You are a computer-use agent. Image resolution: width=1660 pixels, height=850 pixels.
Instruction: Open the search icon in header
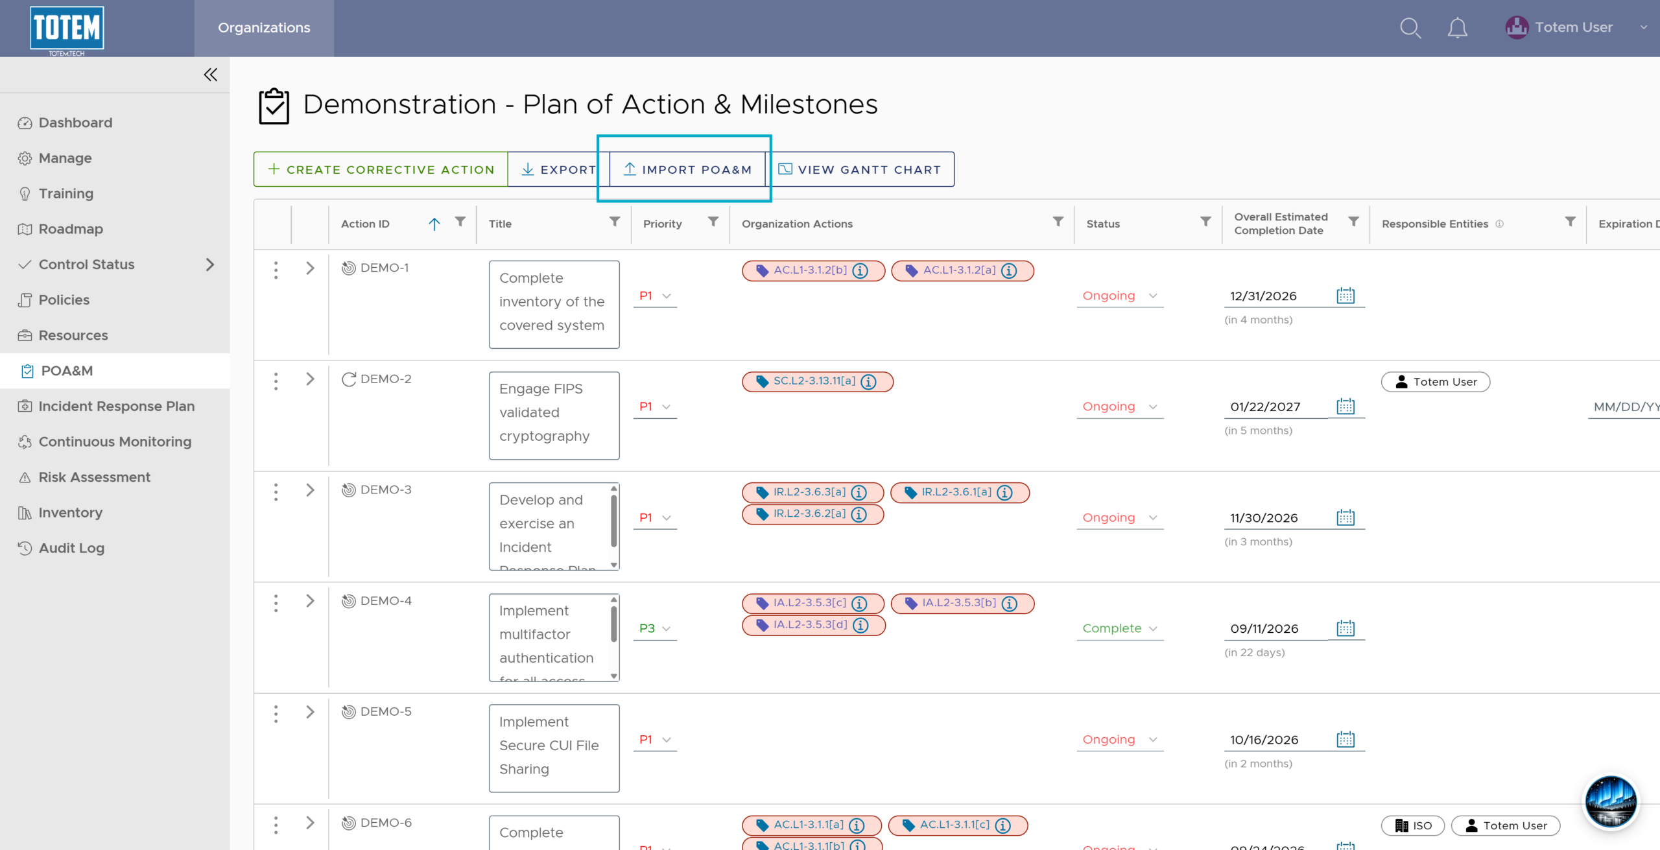click(1410, 28)
